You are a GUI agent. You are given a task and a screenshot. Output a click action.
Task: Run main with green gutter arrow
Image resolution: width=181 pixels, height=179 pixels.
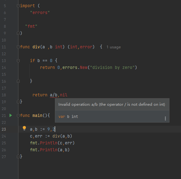click(11, 115)
